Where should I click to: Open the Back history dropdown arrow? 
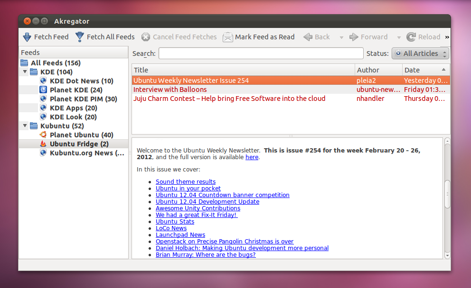point(341,37)
